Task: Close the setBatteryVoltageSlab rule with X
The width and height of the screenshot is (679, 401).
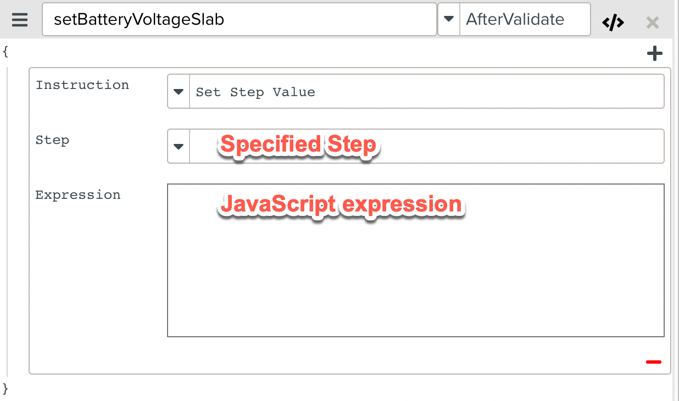Action: pyautogui.click(x=653, y=23)
